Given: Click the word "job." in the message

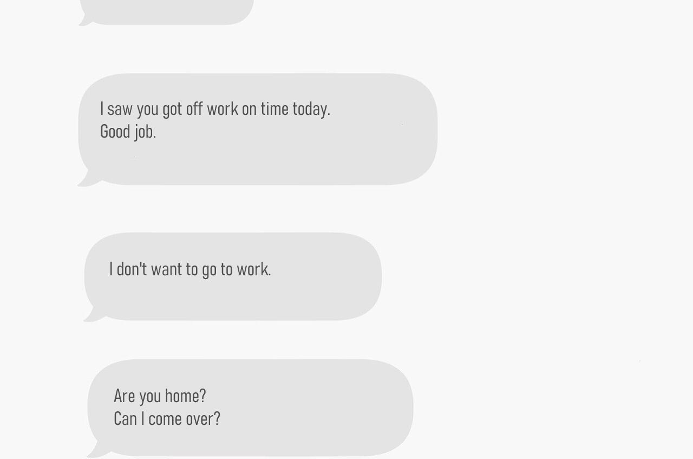Looking at the screenshot, I should (x=145, y=132).
